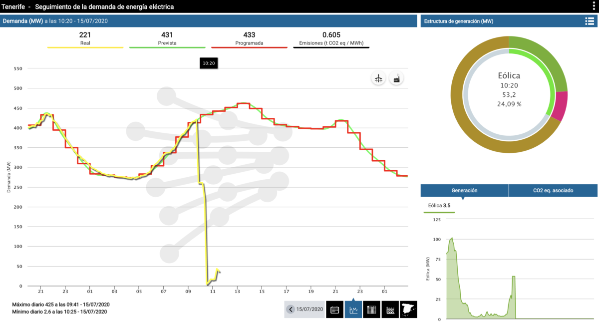Open the stacked area chart view

(390, 310)
